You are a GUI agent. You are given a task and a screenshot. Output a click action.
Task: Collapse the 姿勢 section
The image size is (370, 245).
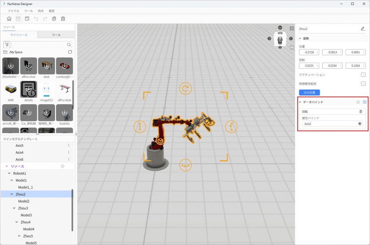pos(300,38)
